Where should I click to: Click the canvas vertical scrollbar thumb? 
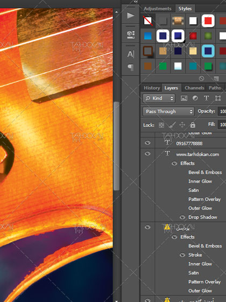tap(116, 146)
